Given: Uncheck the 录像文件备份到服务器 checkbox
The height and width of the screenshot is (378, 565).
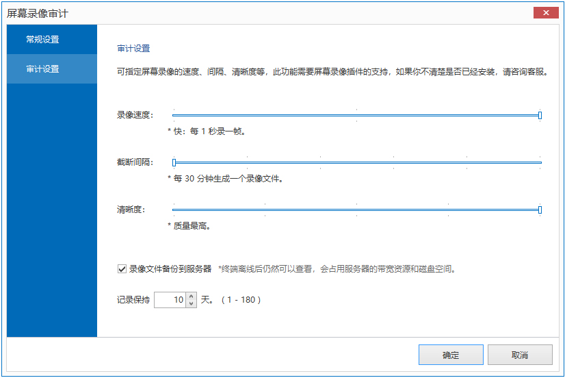Looking at the screenshot, I should (x=122, y=269).
